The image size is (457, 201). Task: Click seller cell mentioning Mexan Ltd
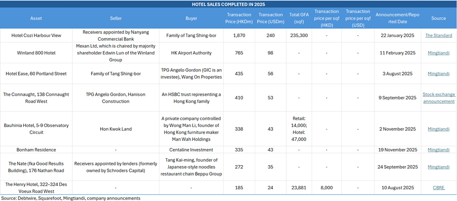point(116,53)
